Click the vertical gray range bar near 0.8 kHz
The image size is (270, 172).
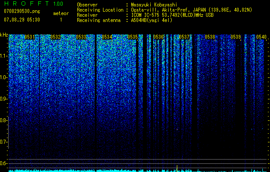pos(8,132)
